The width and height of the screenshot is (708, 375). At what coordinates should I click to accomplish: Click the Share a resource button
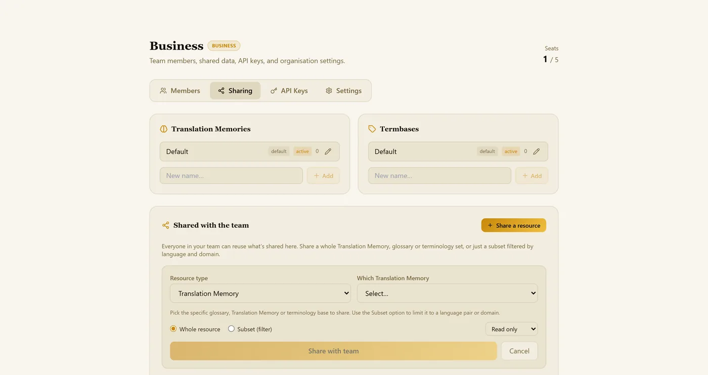coord(514,225)
